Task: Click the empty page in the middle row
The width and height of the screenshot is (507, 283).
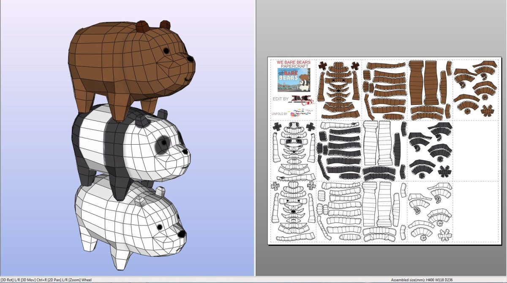Action: pyautogui.click(x=475, y=150)
